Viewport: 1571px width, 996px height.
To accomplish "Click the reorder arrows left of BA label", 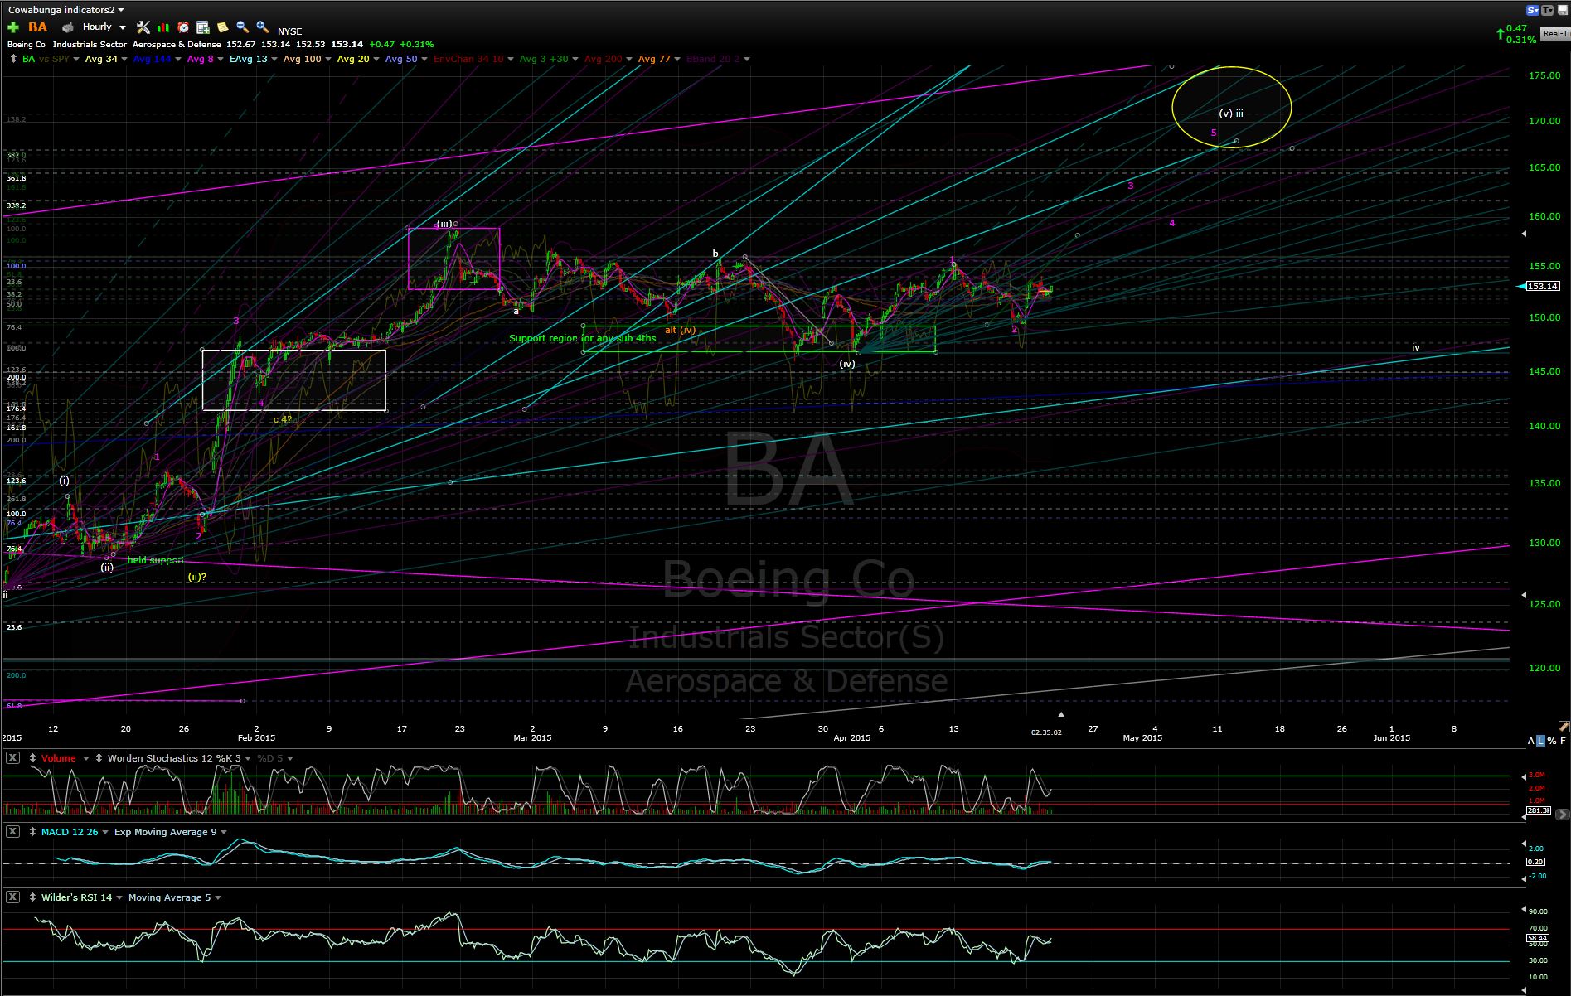I will [x=13, y=59].
